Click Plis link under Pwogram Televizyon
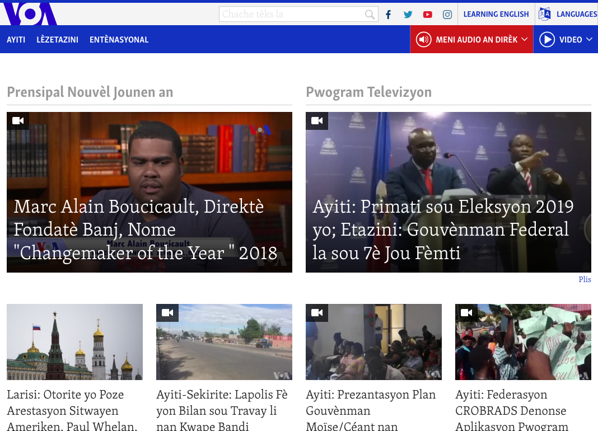 585,279
